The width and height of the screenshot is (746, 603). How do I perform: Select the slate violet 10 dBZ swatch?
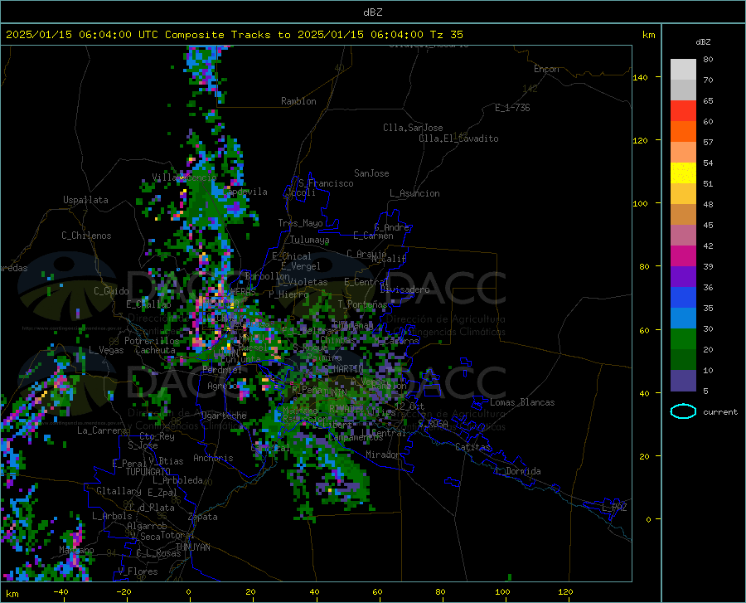[683, 381]
